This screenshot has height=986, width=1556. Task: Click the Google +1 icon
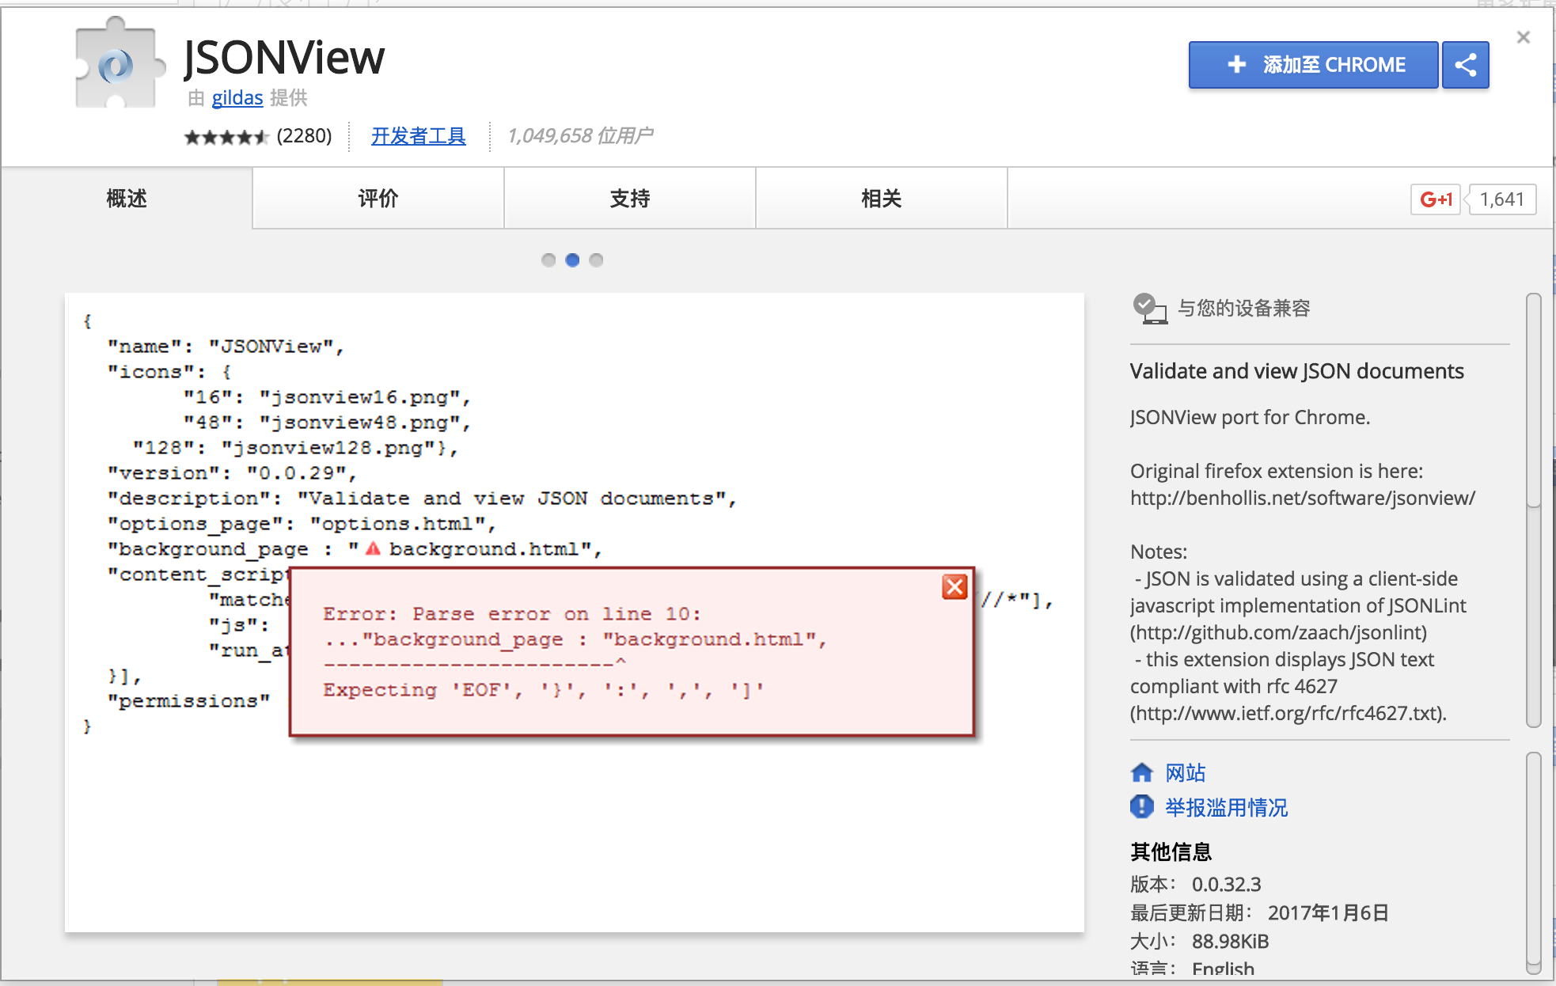(x=1435, y=199)
